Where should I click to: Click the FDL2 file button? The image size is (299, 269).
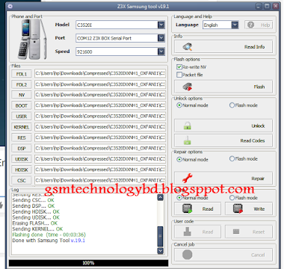coord(22,84)
